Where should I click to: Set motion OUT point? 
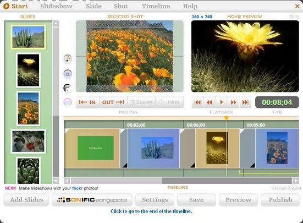tap(113, 102)
